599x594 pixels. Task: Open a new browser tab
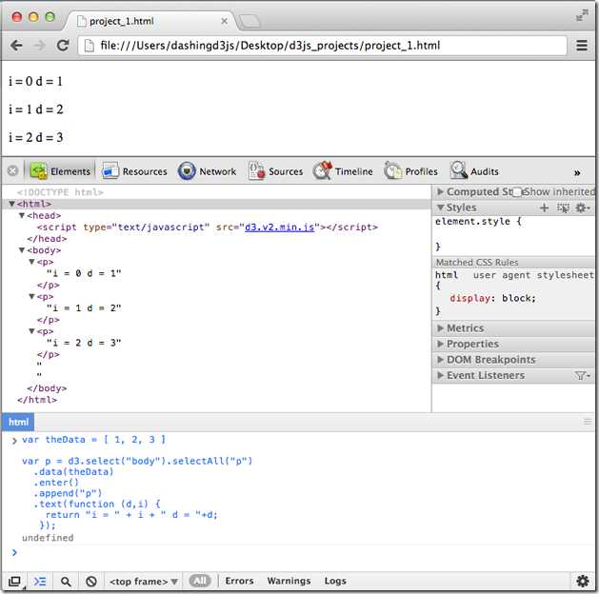250,21
